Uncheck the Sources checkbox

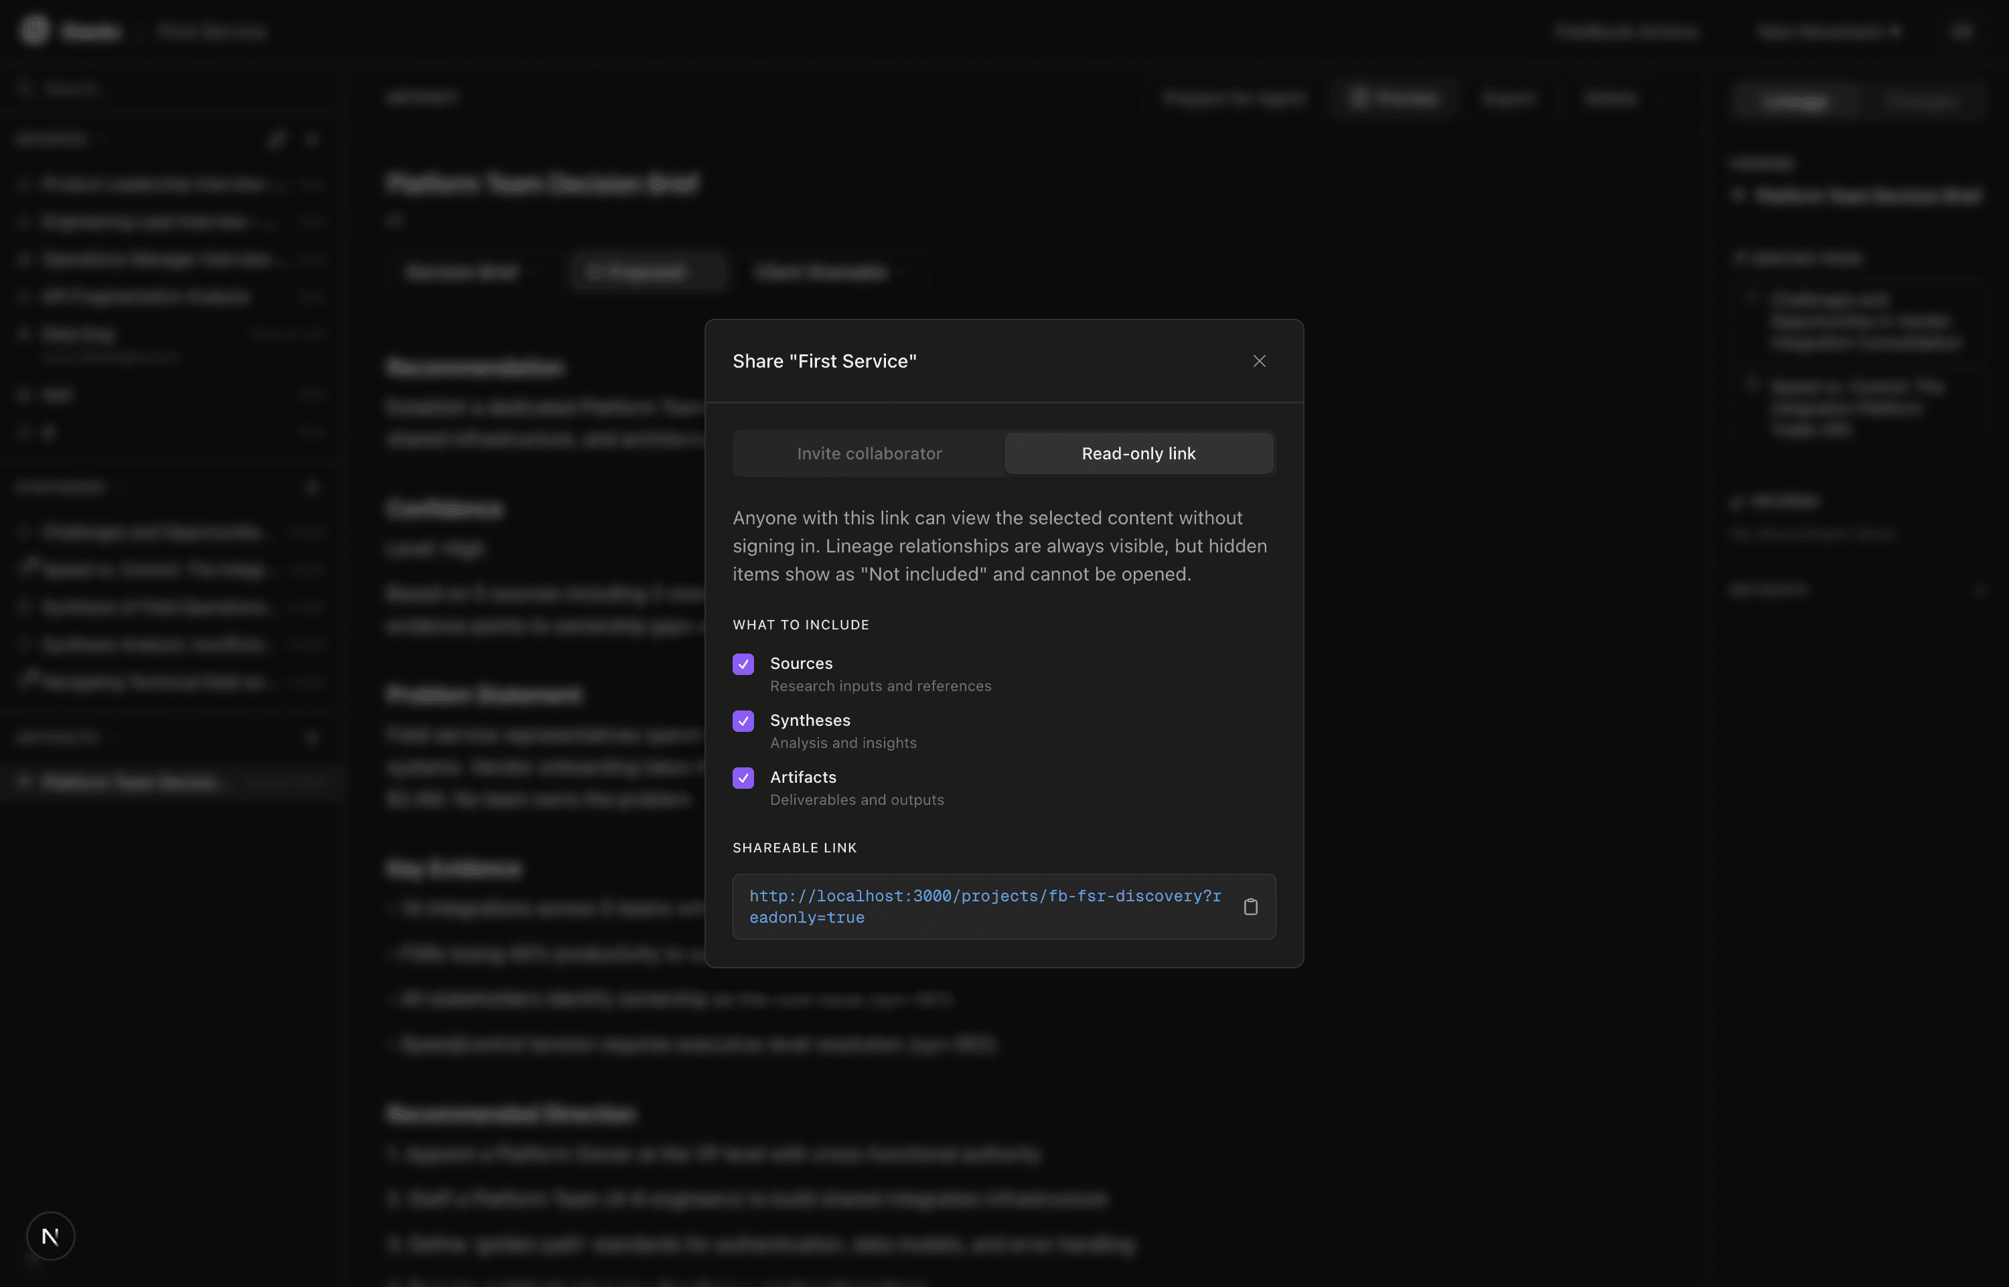point(743,664)
